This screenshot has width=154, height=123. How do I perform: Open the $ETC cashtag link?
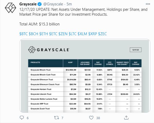(x=53, y=34)
